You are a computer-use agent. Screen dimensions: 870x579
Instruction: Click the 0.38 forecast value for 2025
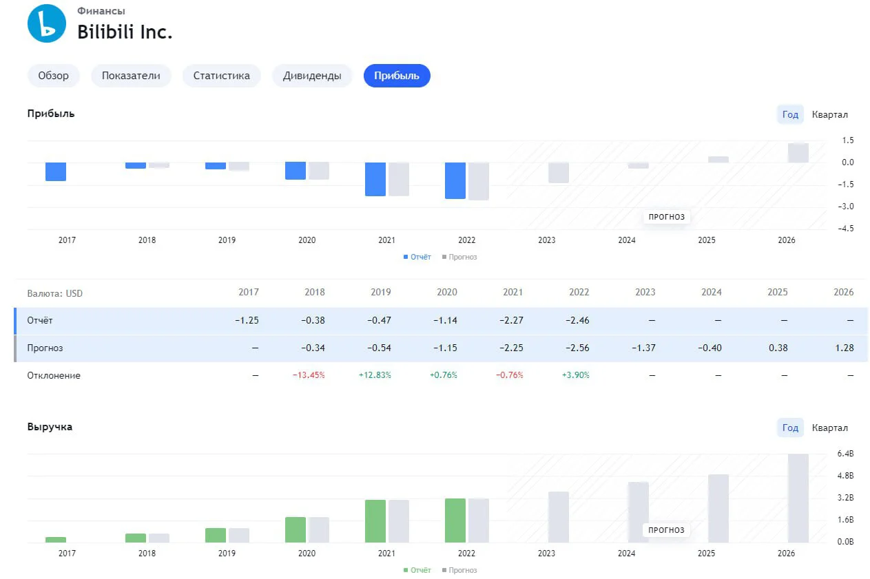coord(778,348)
